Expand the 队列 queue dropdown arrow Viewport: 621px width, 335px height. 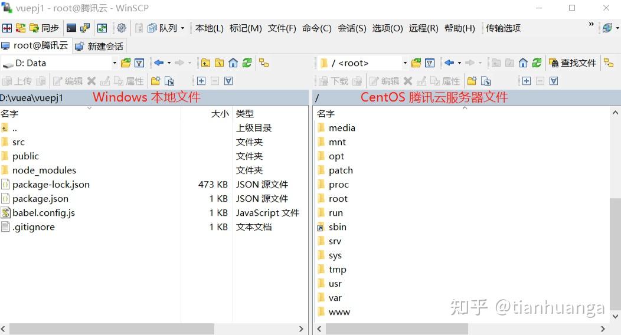182,28
